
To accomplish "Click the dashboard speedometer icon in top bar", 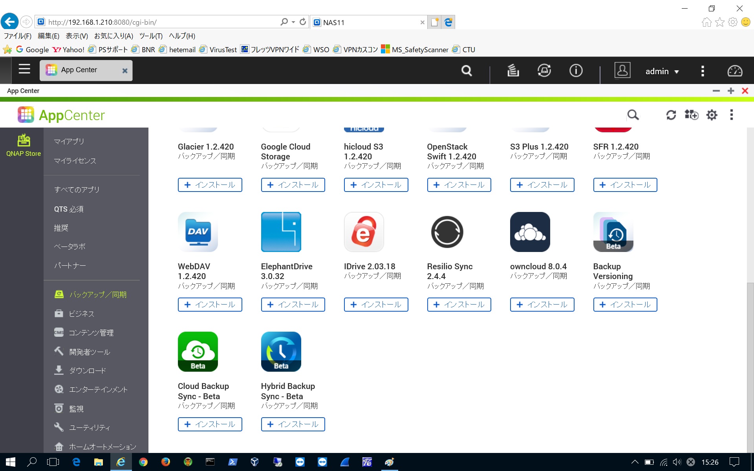I will [734, 71].
